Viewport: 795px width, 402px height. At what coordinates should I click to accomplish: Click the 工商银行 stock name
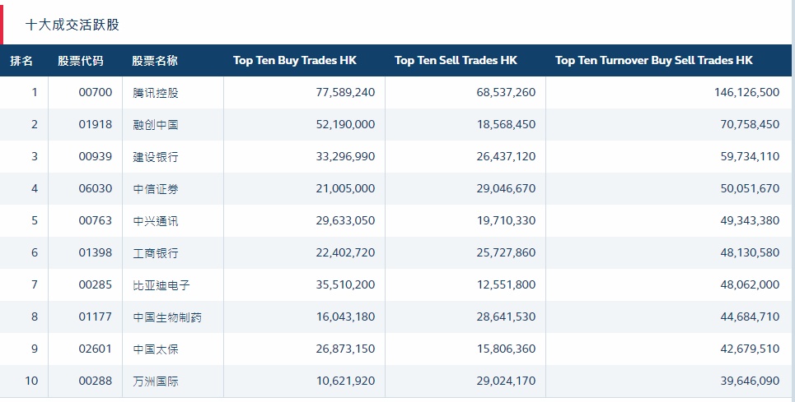[155, 253]
